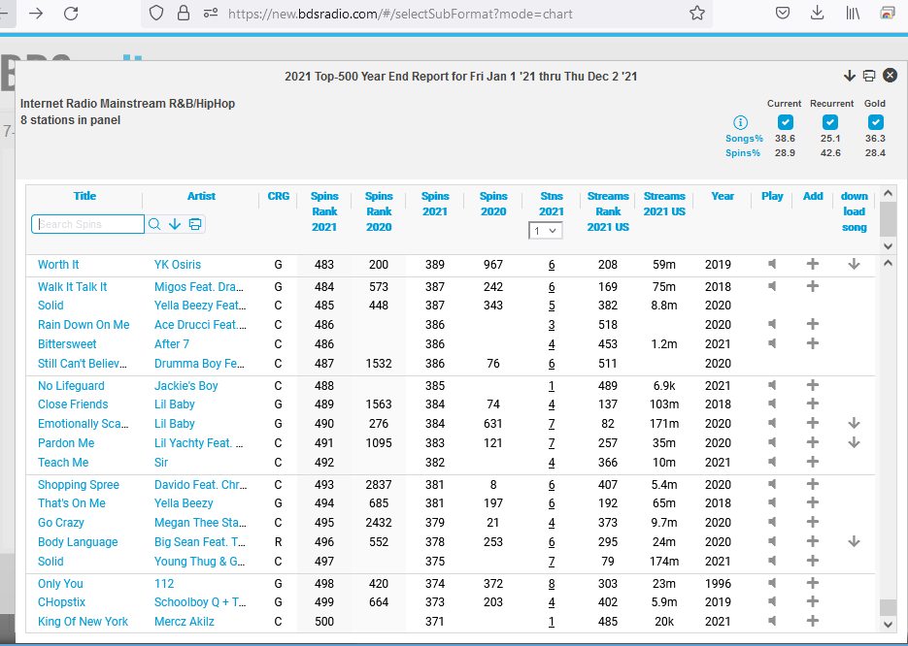Click the search magnifier beside Search Spins
The height and width of the screenshot is (646, 908).
click(x=154, y=224)
